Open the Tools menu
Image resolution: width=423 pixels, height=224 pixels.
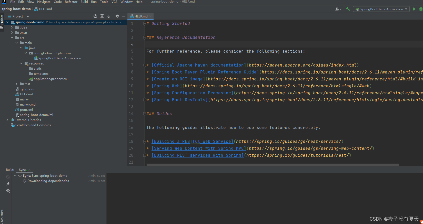(x=104, y=2)
